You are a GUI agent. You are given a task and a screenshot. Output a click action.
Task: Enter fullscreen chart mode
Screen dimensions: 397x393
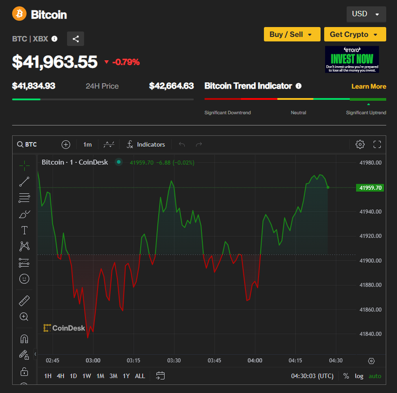click(377, 145)
